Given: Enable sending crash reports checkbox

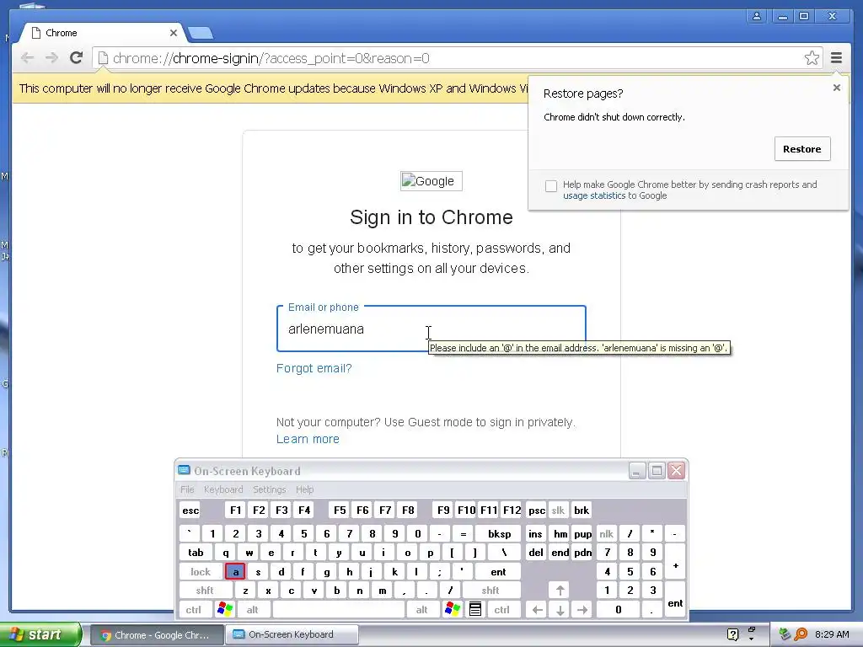Looking at the screenshot, I should [x=551, y=186].
